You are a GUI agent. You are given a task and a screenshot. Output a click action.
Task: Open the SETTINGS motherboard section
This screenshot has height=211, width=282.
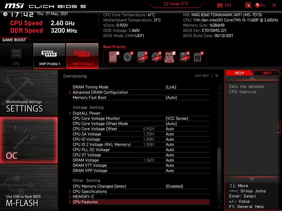point(29,93)
